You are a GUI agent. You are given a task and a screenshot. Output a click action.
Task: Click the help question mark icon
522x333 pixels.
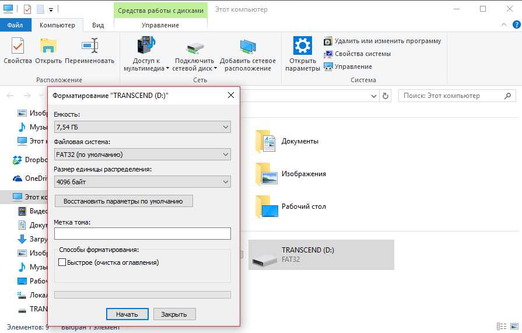[516, 24]
